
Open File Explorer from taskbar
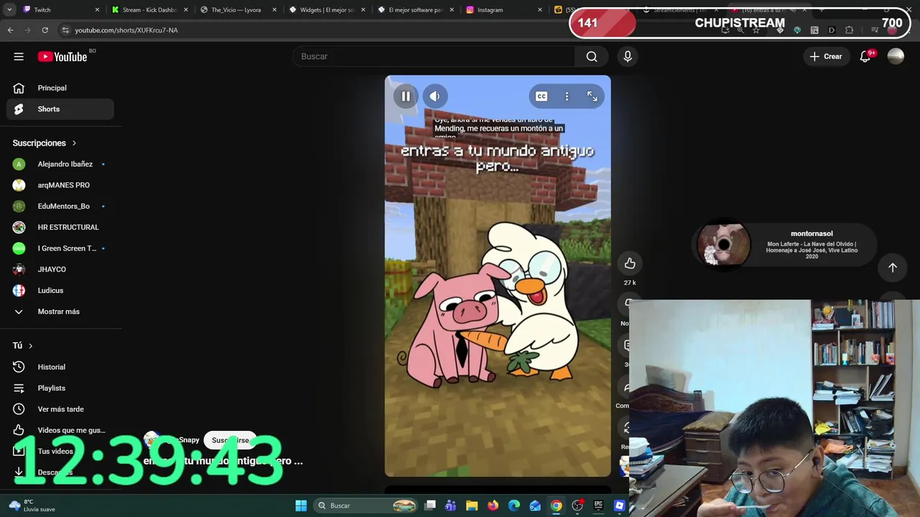(x=471, y=506)
